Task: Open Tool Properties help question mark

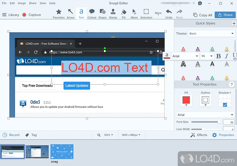Action: [x=232, y=84]
